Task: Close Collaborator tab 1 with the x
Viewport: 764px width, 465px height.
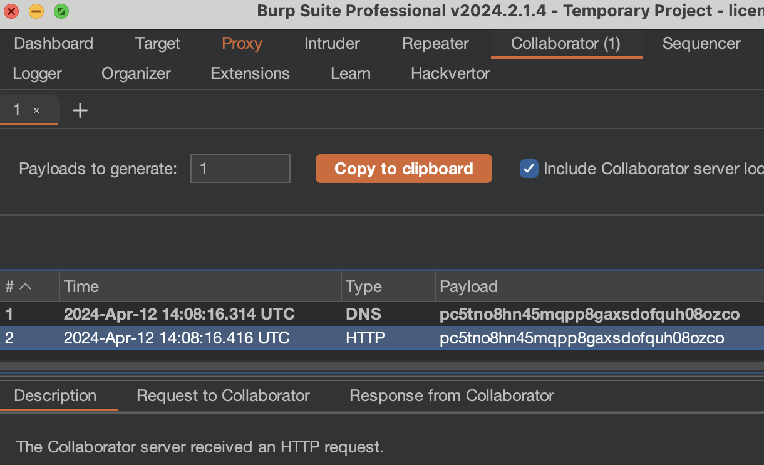Action: 36,110
